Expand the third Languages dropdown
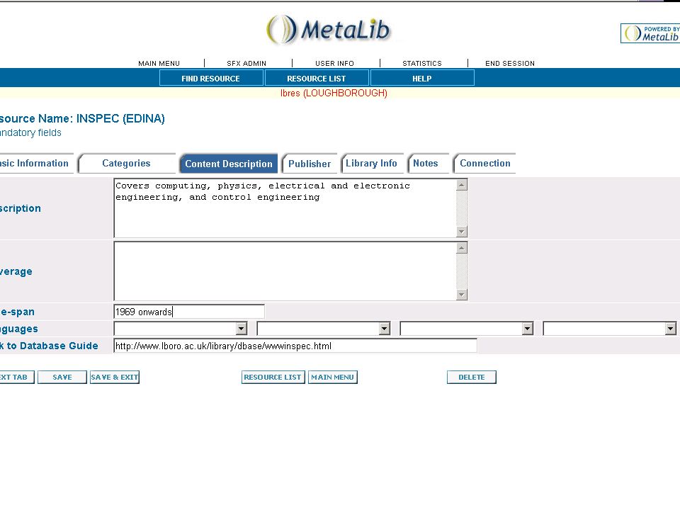Viewport: 680px width, 510px height. coord(527,329)
